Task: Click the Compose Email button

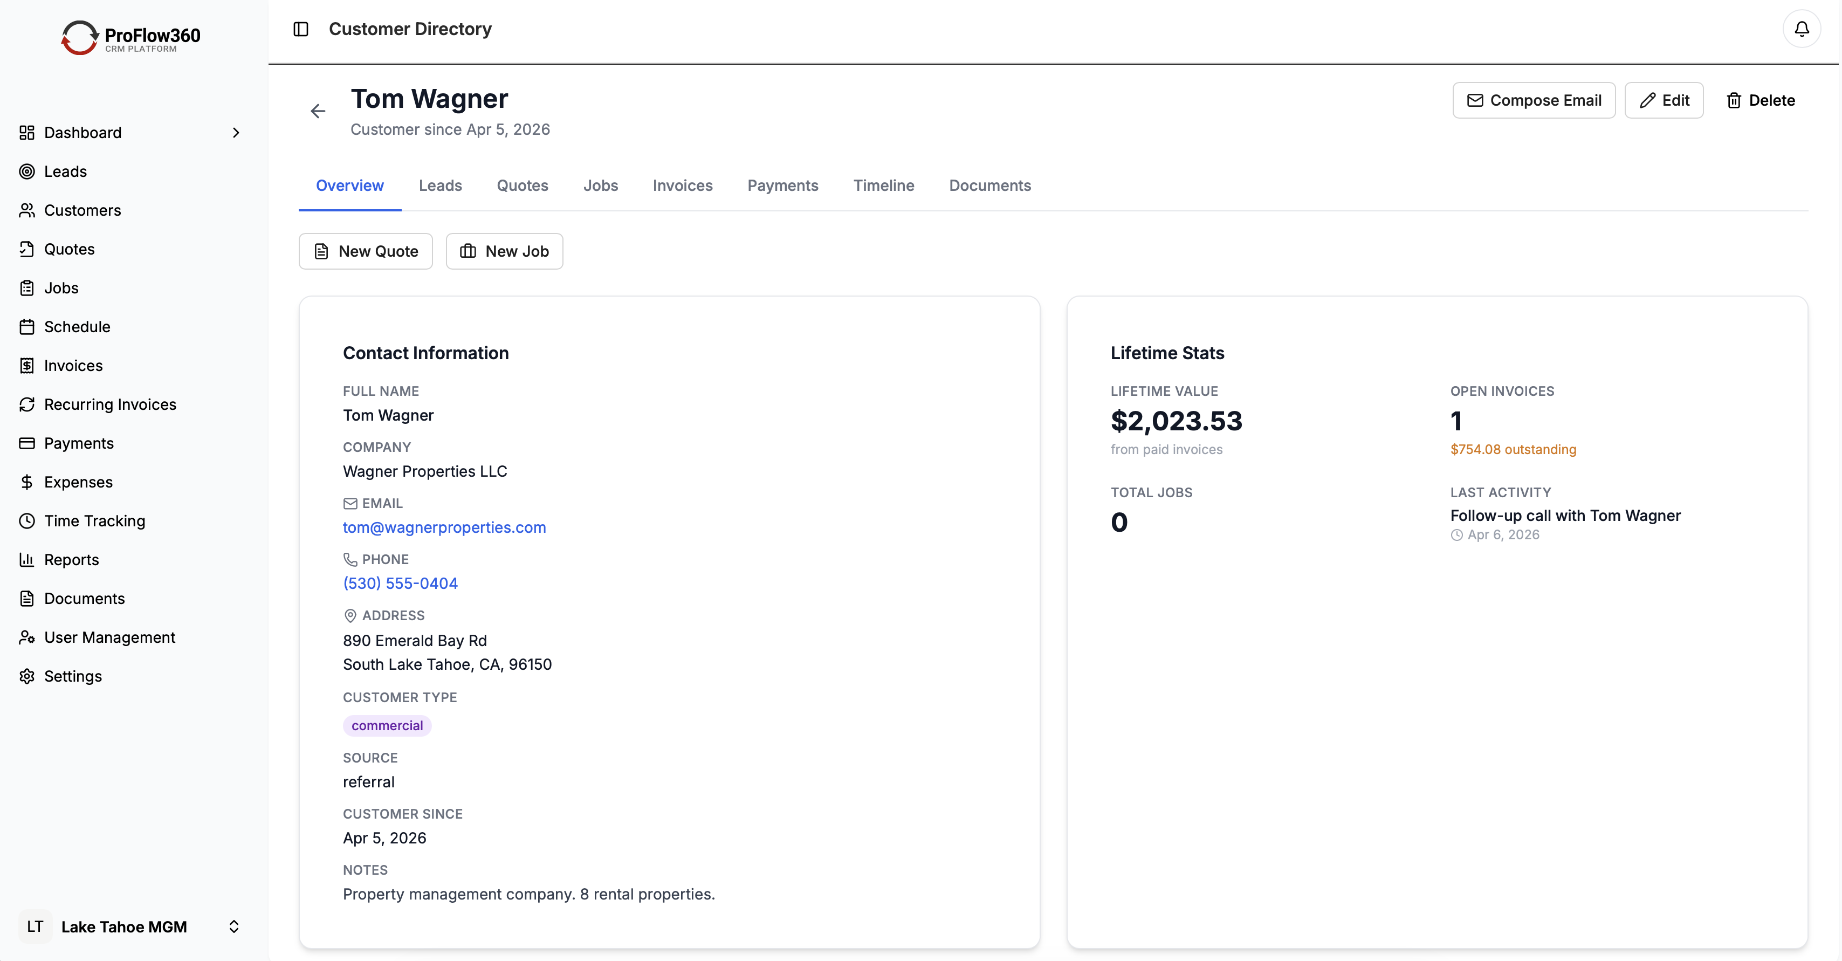Action: click(x=1535, y=100)
